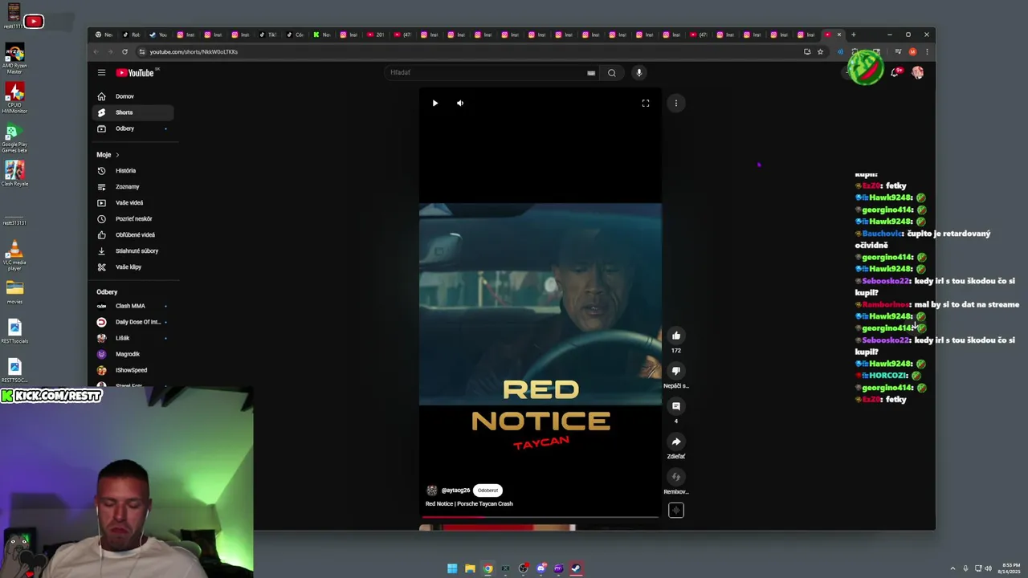Open Daily Dose Of Int... channel
Image resolution: width=1028 pixels, height=578 pixels.
coord(133,322)
